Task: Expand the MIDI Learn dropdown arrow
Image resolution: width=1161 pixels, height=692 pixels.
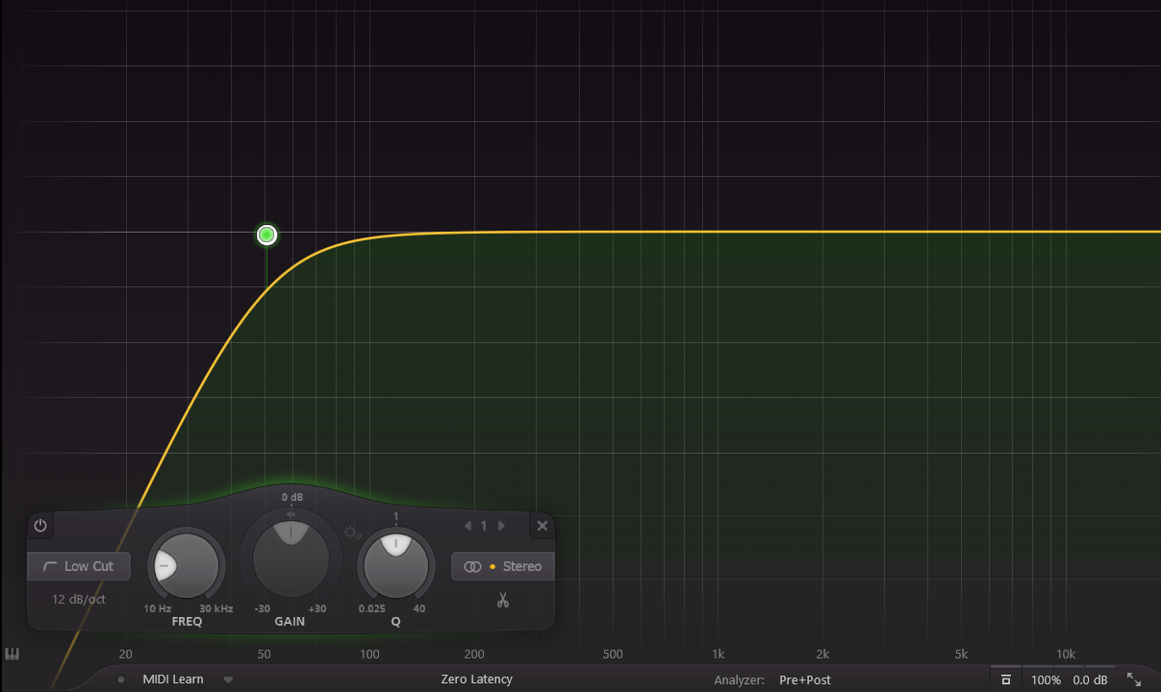Action: coord(229,680)
